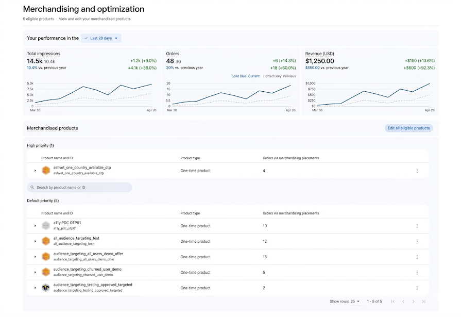This screenshot has width=461, height=317.
Task: Go to the first page arrow
Action: click(393, 302)
